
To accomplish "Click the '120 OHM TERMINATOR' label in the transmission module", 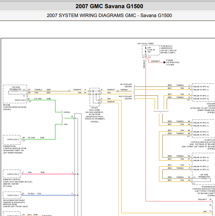I will point(204,176).
